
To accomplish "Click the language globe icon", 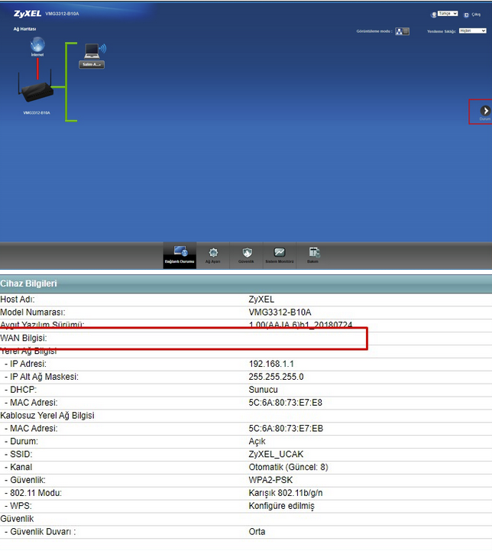I will (x=434, y=15).
